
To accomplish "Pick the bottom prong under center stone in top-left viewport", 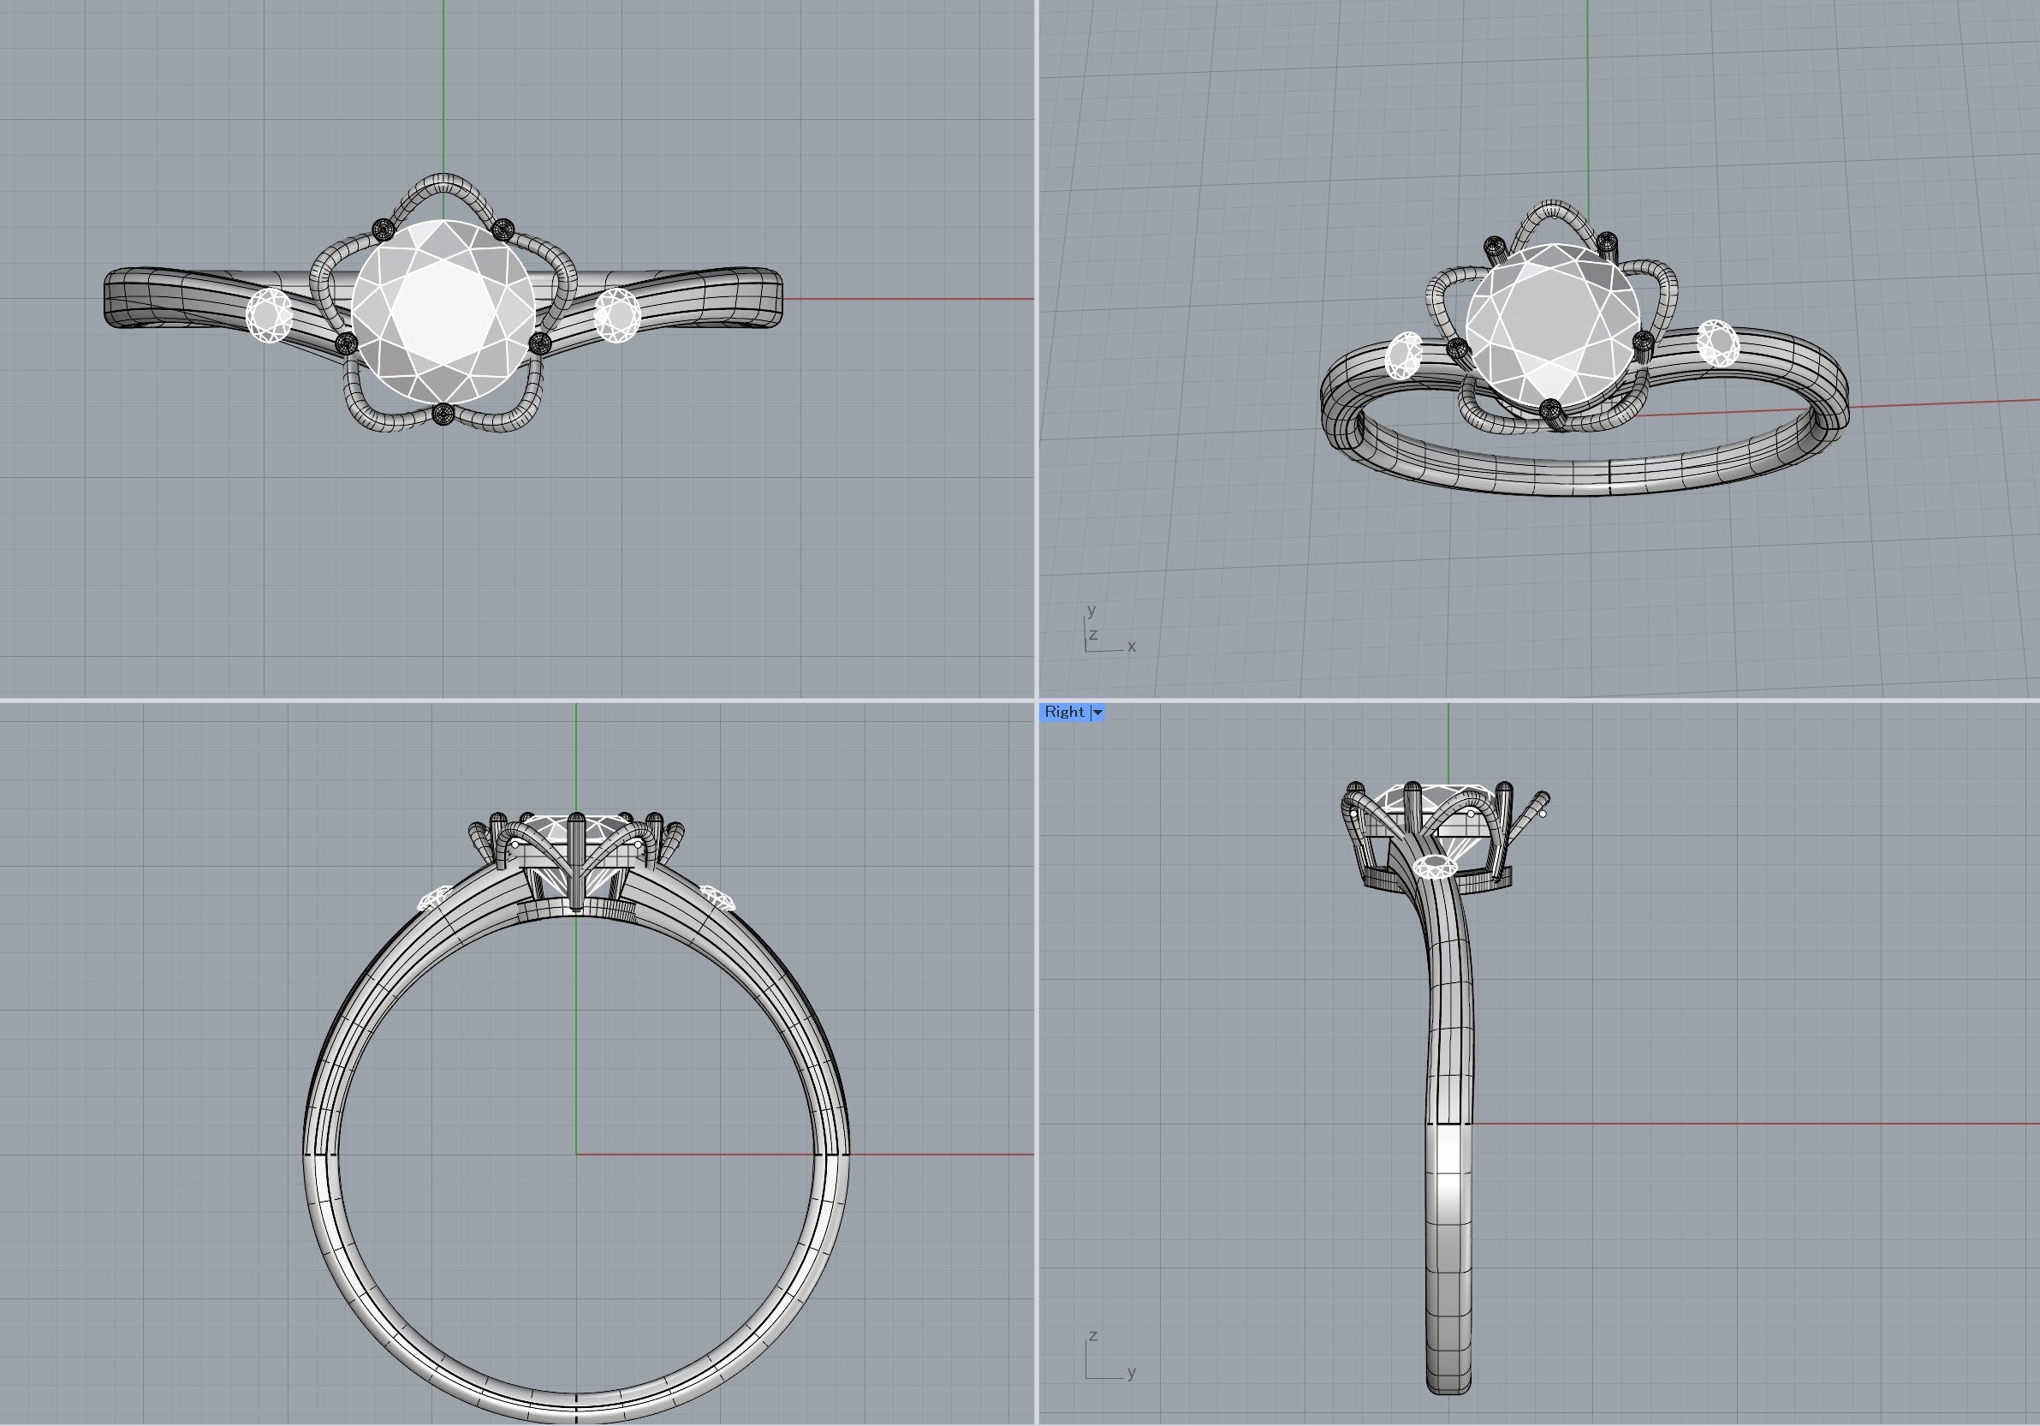I will click(443, 415).
